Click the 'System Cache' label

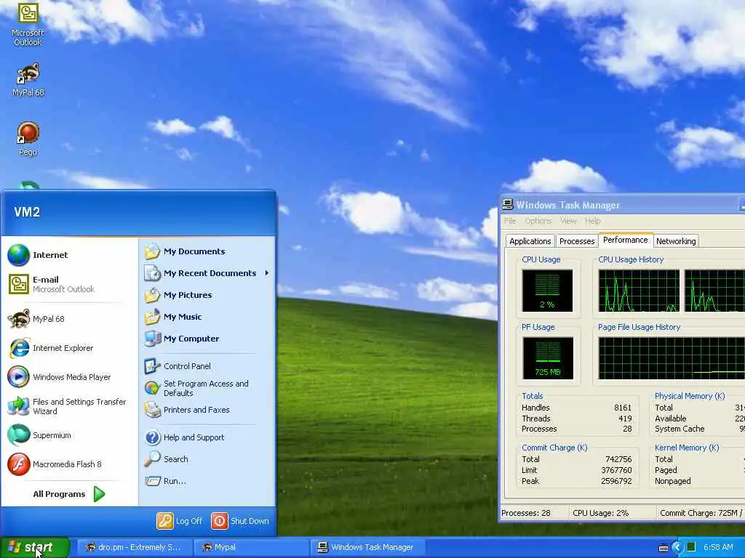(680, 429)
